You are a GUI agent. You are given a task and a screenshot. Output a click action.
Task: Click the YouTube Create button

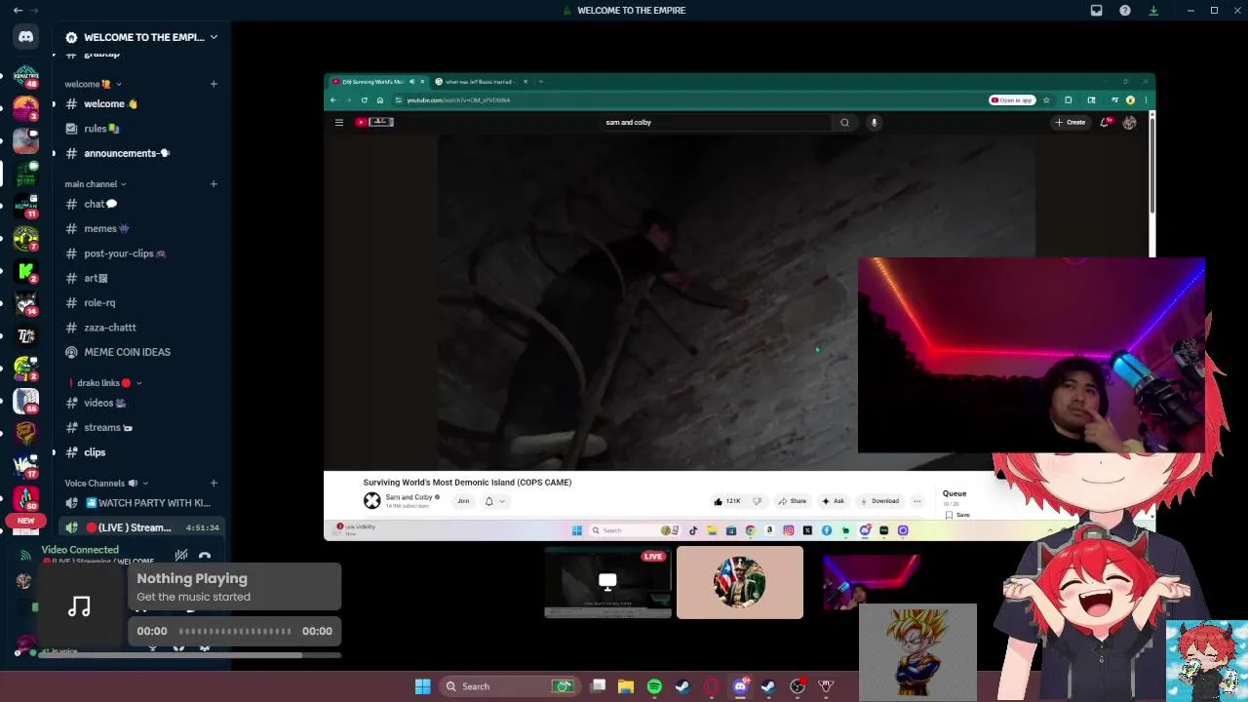tap(1070, 122)
